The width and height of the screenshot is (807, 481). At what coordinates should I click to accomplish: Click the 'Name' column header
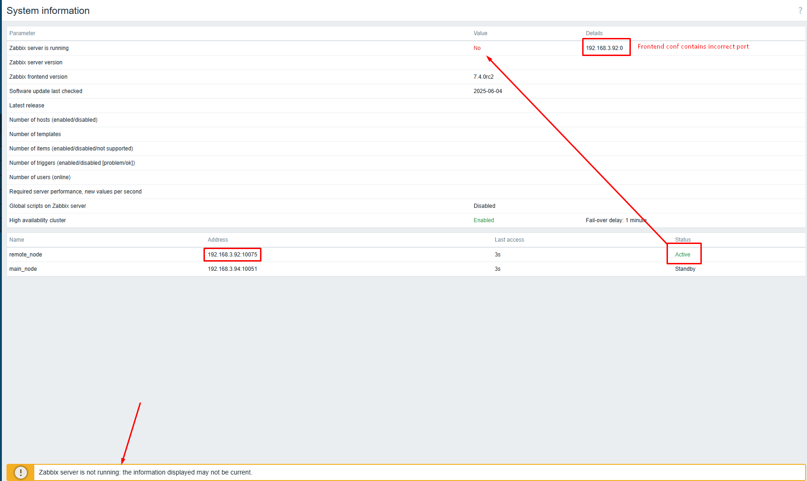tap(17, 240)
